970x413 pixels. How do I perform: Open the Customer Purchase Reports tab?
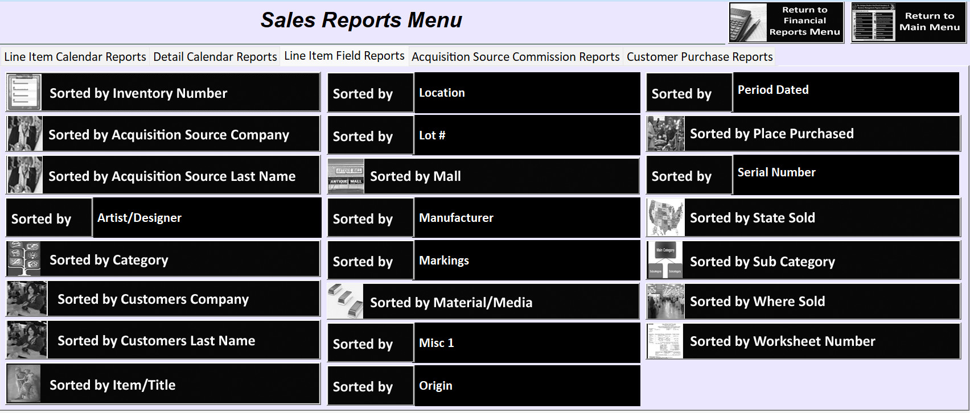coord(699,57)
